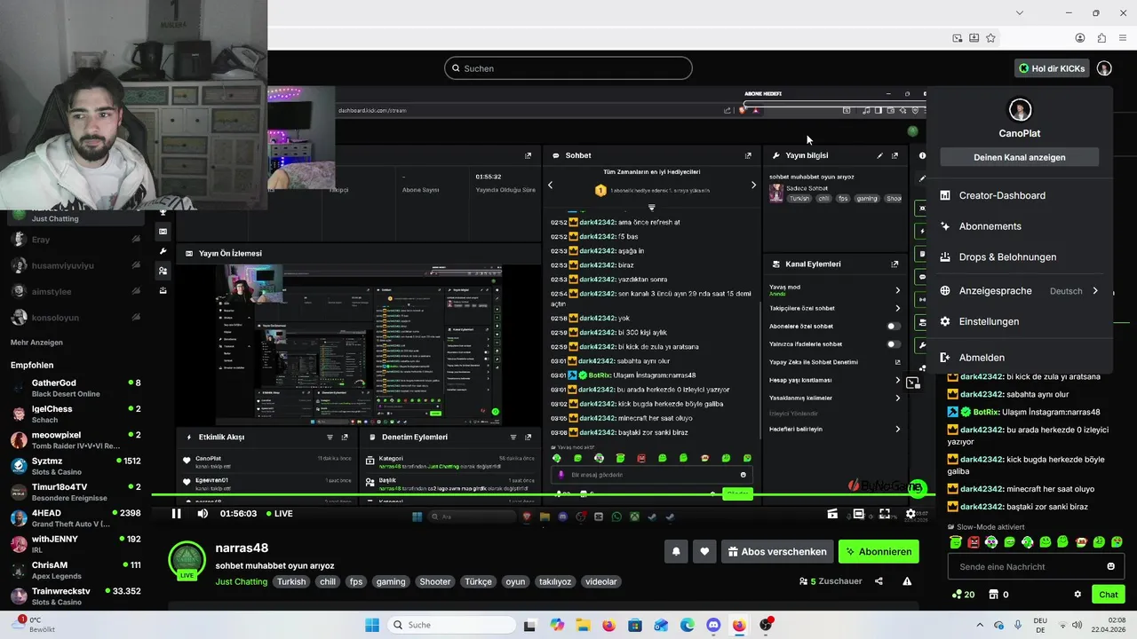
Task: Click the Suchen search field
Action: [568, 68]
